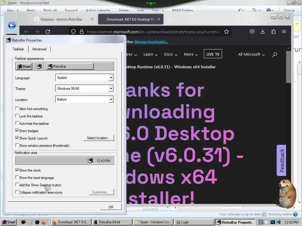Screen dimensions: 302x226
Task: Expand the More menu on the Microsoft page
Action: tap(191, 54)
